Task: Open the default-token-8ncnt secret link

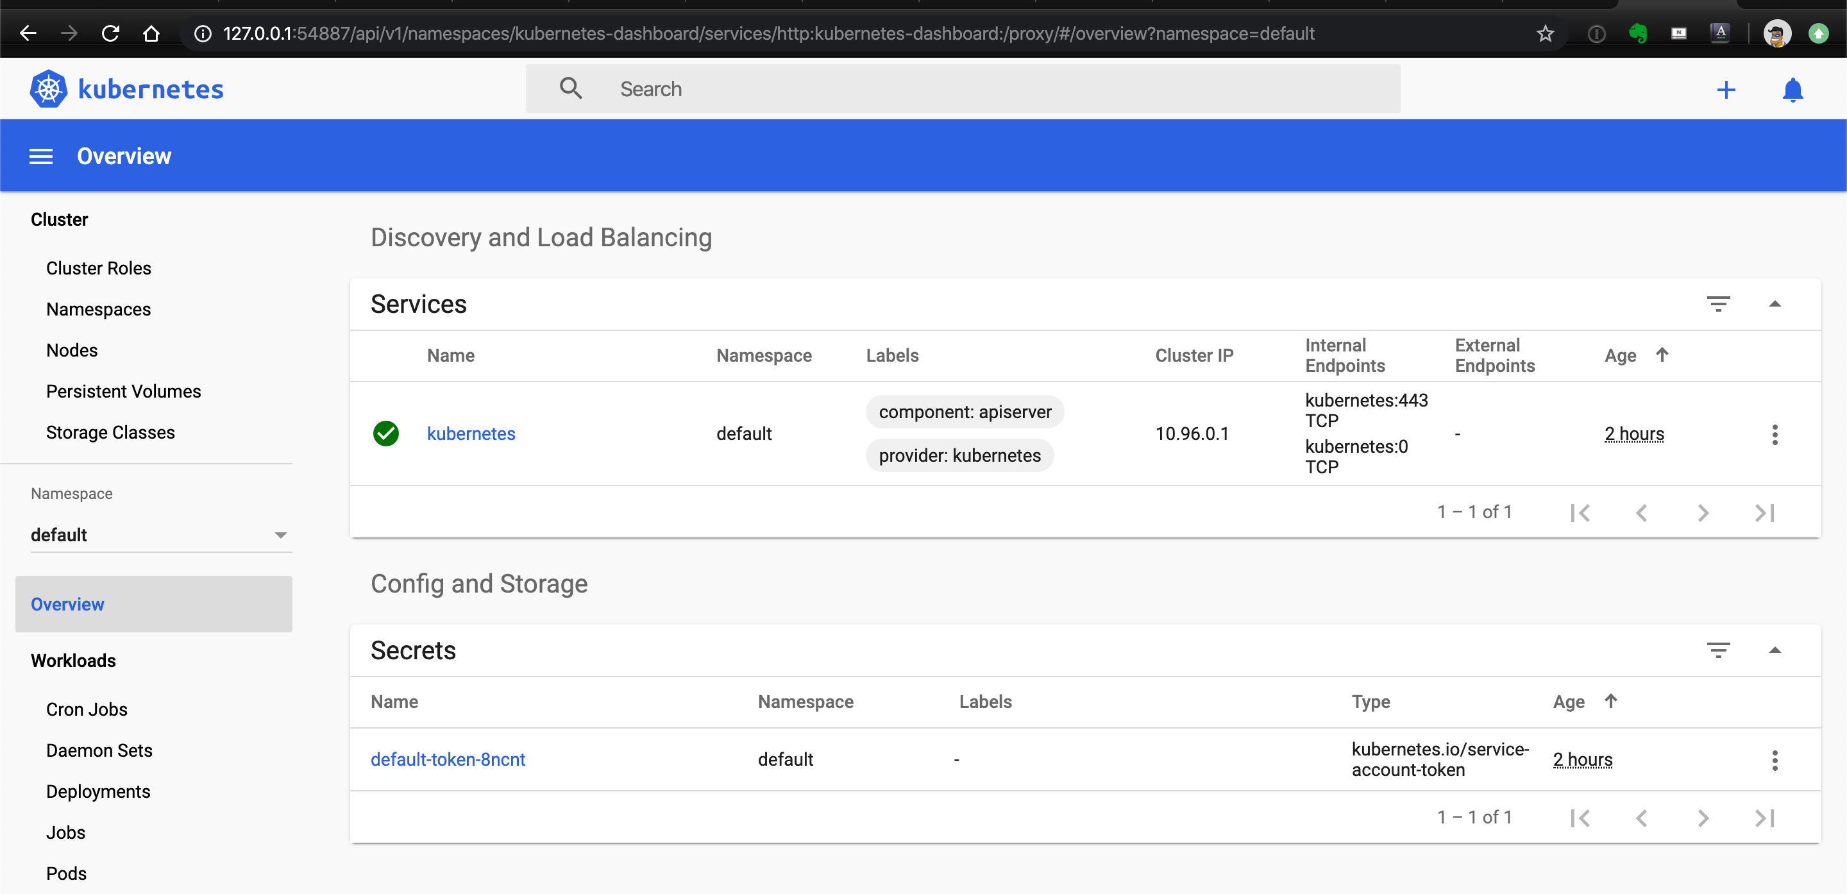Action: tap(448, 759)
